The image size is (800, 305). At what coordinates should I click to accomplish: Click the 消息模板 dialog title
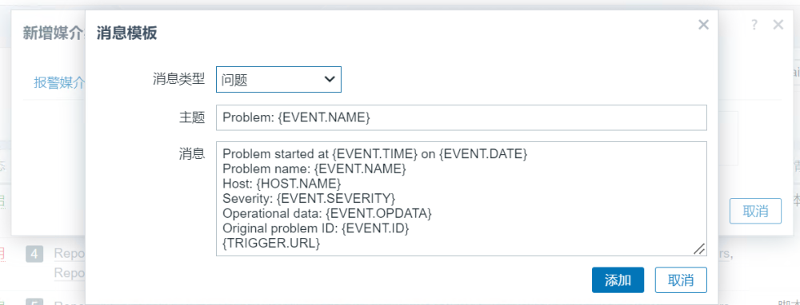click(126, 34)
